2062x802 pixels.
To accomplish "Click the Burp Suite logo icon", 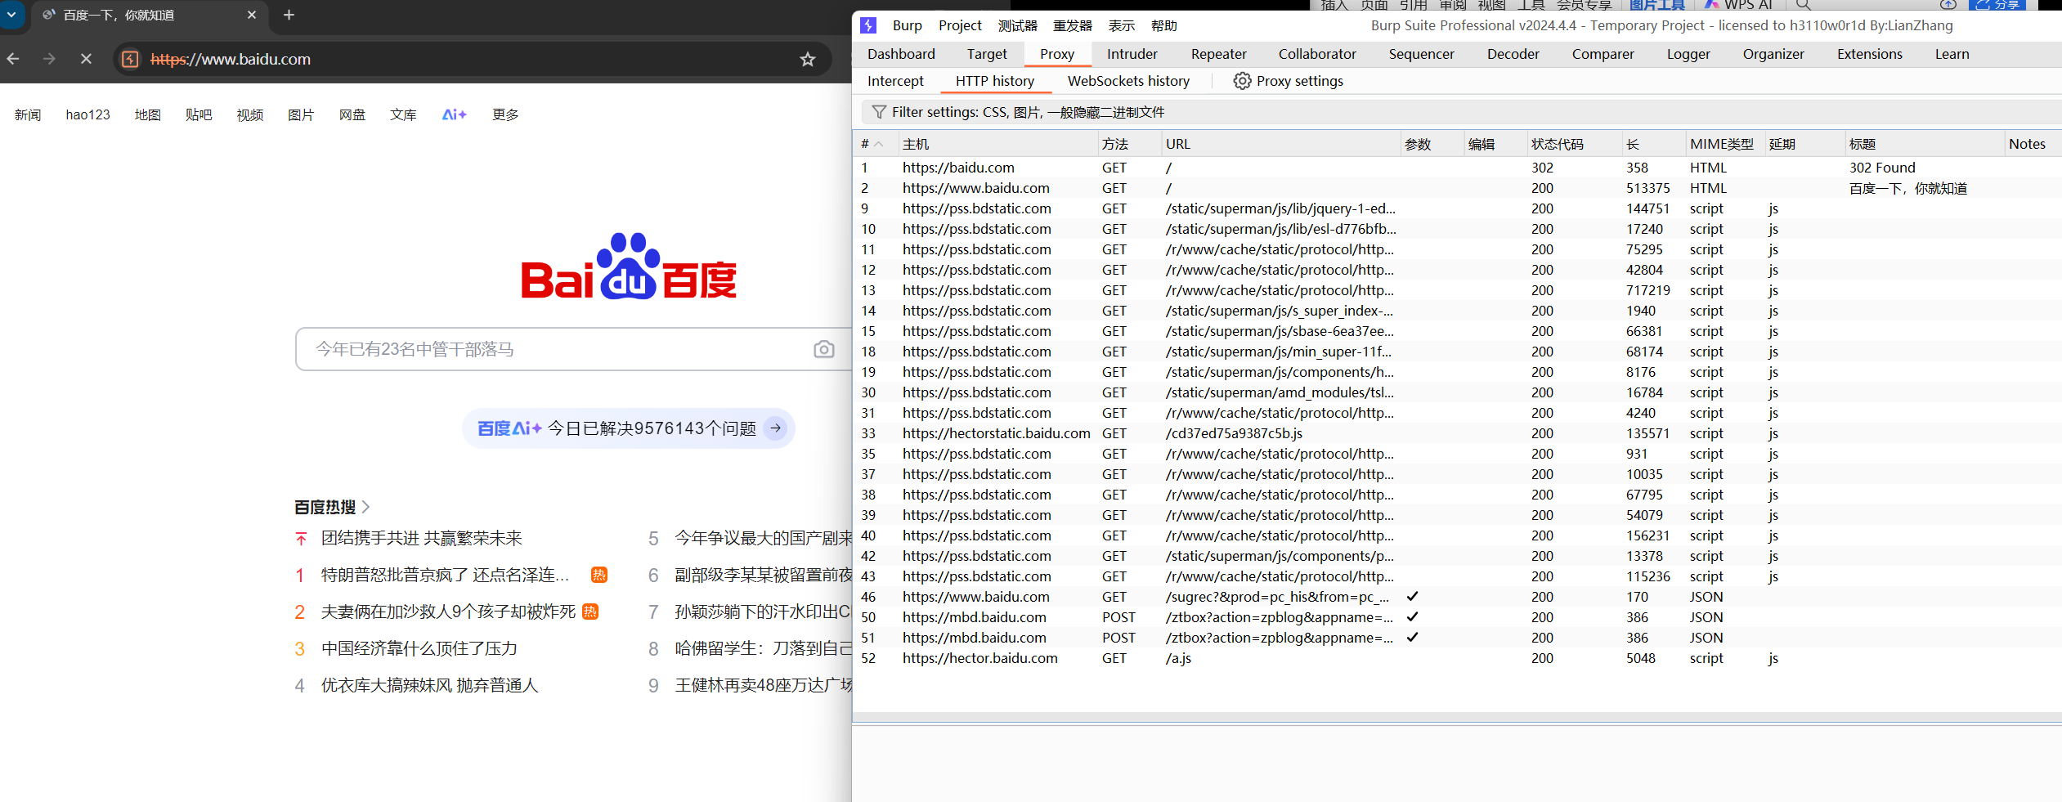I will [868, 25].
